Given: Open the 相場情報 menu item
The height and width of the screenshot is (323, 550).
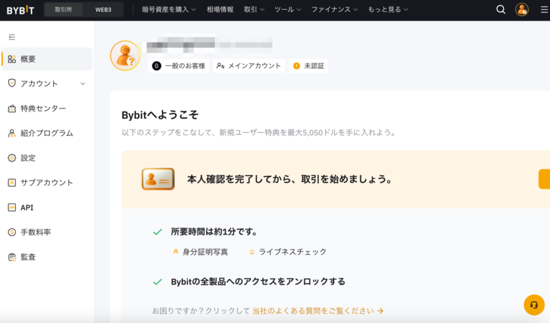Looking at the screenshot, I should (x=220, y=10).
